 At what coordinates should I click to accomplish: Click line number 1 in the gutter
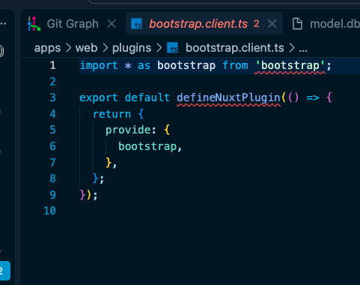[x=52, y=65]
